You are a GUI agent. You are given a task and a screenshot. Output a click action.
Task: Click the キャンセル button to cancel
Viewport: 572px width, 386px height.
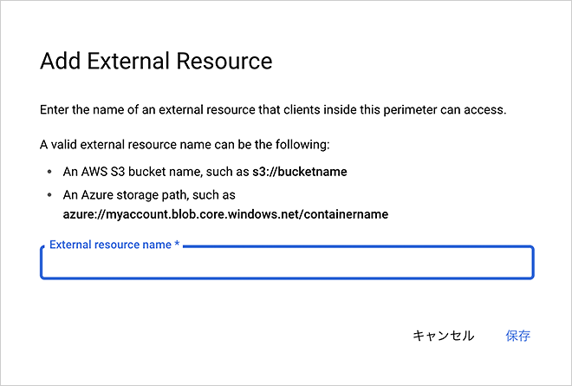click(443, 335)
